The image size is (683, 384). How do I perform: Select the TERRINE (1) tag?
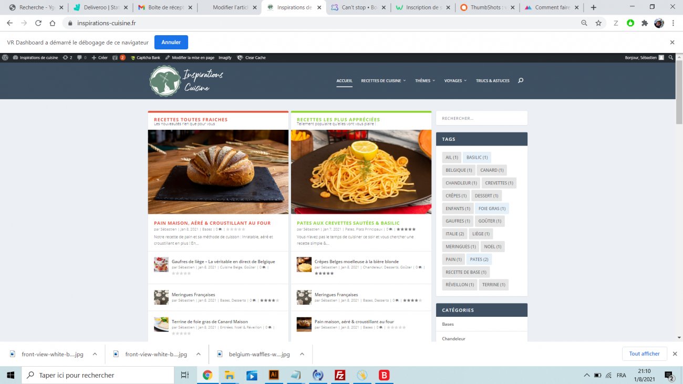click(494, 285)
